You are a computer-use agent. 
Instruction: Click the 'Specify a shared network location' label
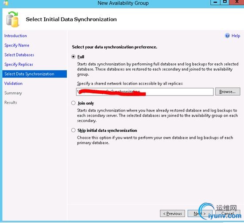pyautogui.click(x=130, y=84)
